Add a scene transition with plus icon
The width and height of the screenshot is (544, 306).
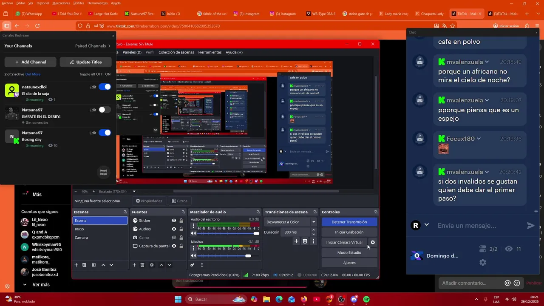296,241
